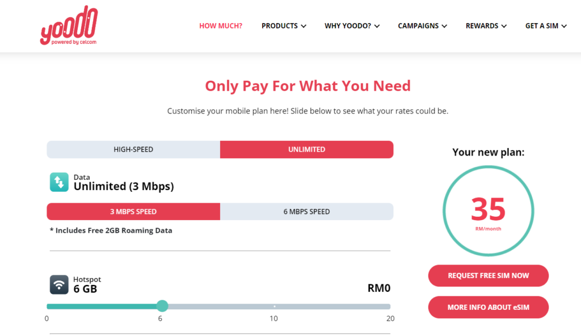
Task: Expand the GET A SIM menu
Action: (x=546, y=26)
